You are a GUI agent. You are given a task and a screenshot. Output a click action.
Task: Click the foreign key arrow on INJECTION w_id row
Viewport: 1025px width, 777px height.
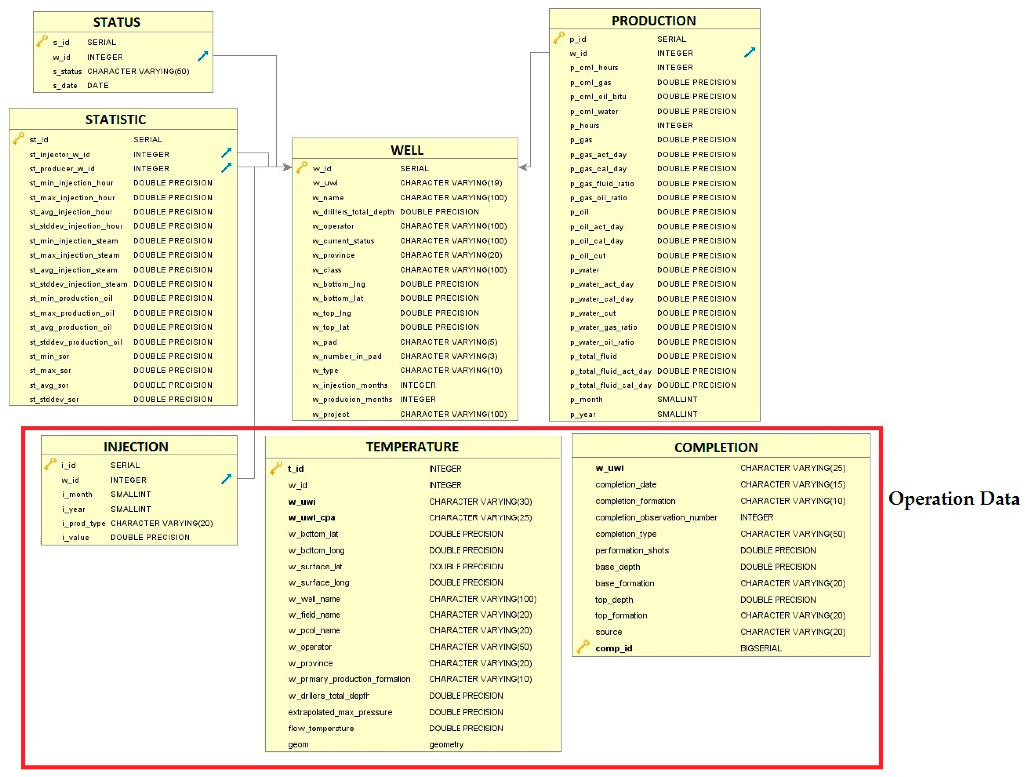click(226, 479)
